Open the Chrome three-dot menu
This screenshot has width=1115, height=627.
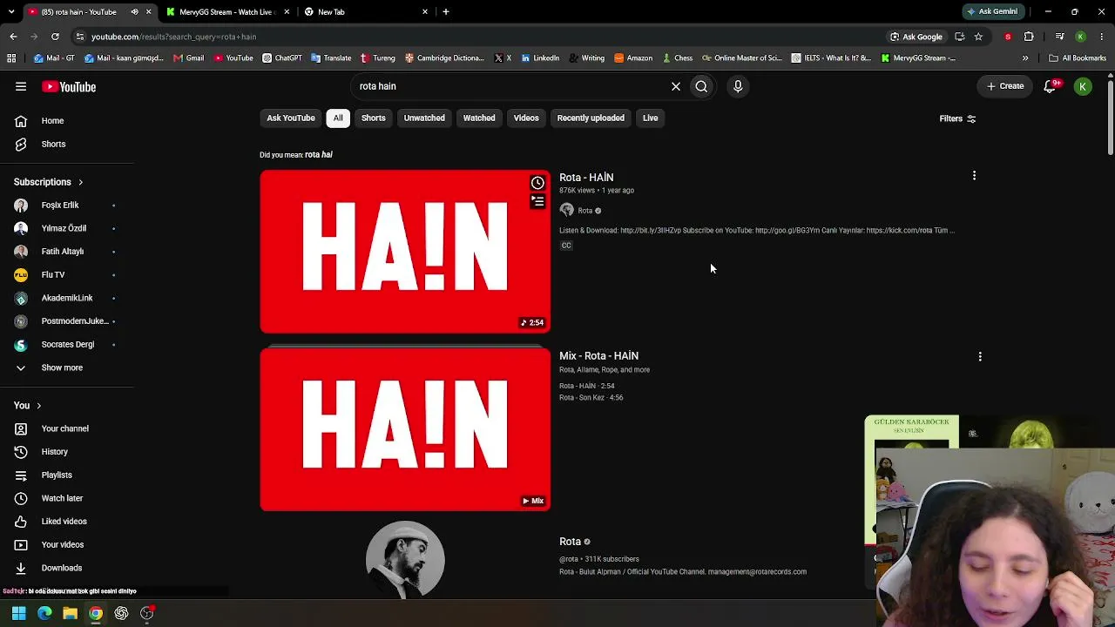point(1102,37)
